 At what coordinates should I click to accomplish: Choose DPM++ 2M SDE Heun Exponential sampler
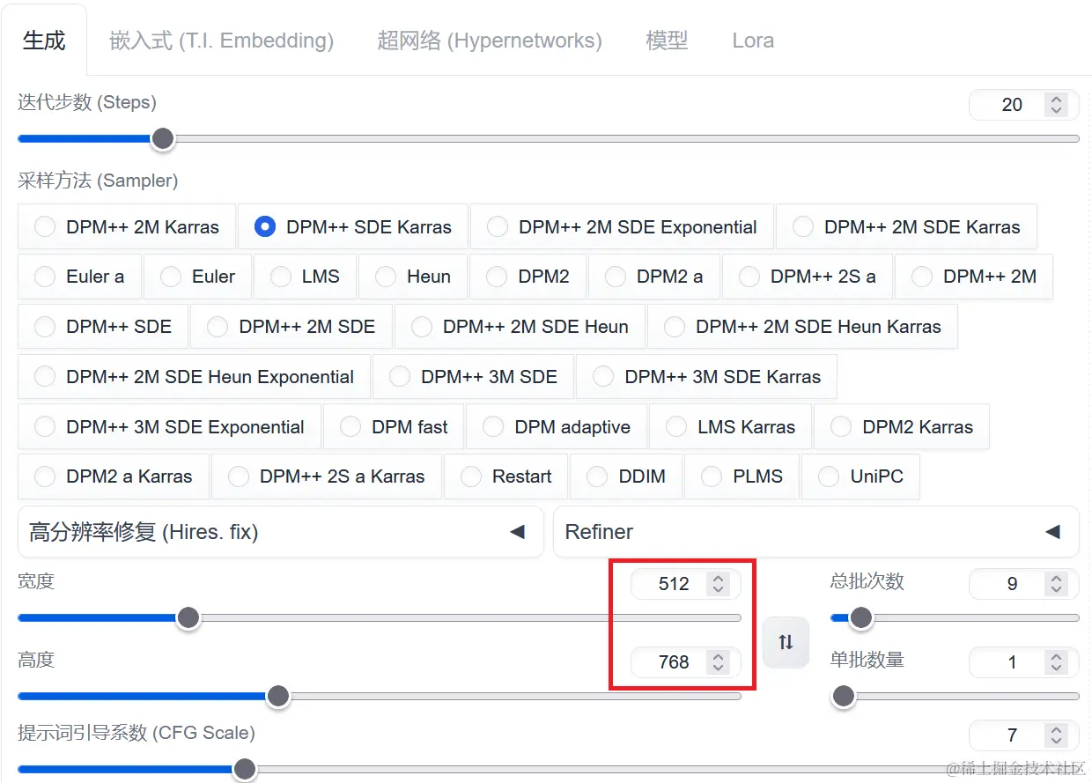click(194, 377)
